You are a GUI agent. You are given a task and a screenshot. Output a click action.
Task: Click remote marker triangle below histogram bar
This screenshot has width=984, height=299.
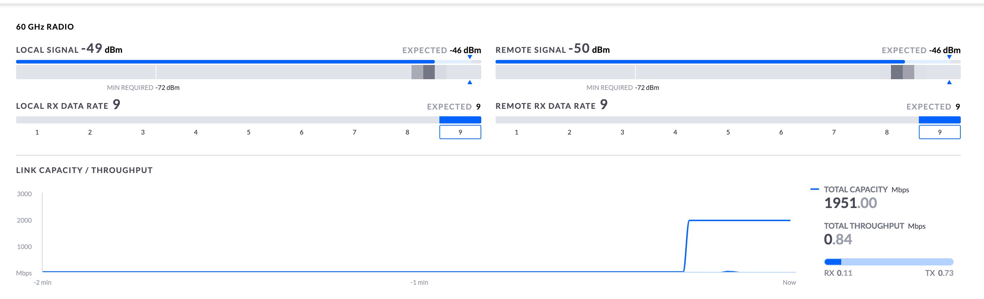point(949,82)
